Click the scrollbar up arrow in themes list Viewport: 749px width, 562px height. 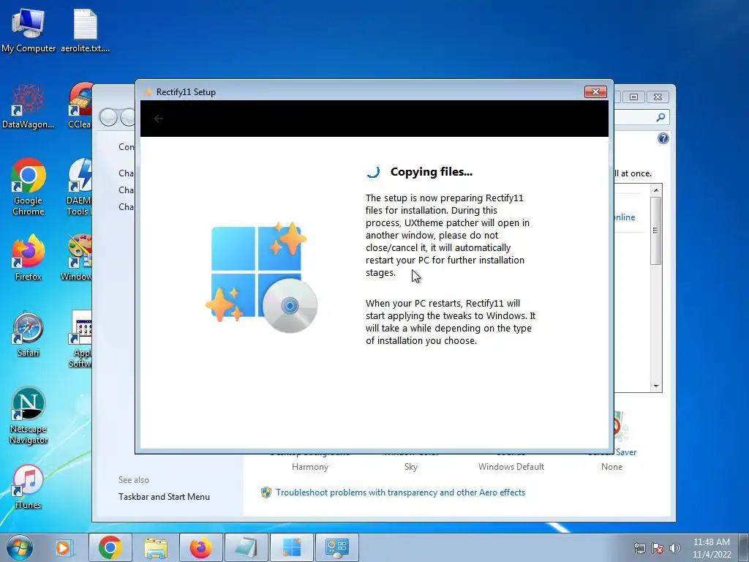coord(656,190)
